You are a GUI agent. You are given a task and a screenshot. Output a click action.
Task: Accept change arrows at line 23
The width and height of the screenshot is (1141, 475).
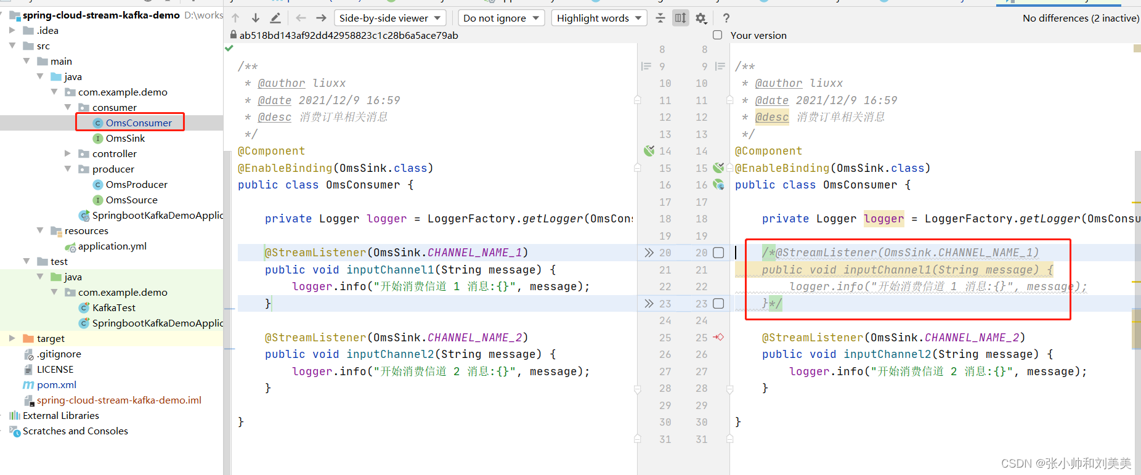pos(649,304)
